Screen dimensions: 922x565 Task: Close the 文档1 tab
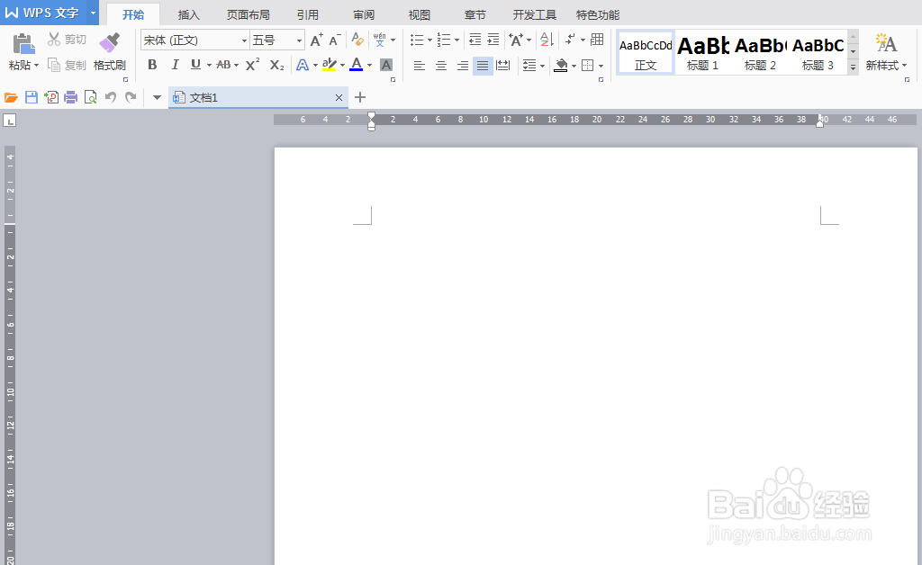339,97
